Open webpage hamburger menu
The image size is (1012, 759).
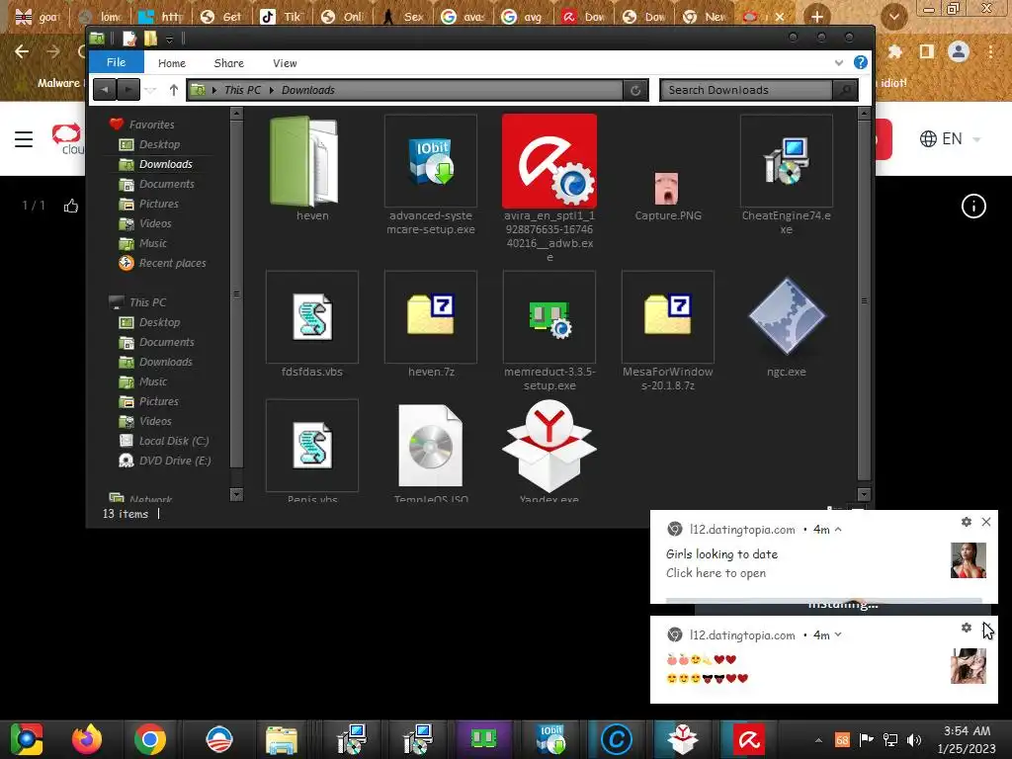tap(24, 138)
